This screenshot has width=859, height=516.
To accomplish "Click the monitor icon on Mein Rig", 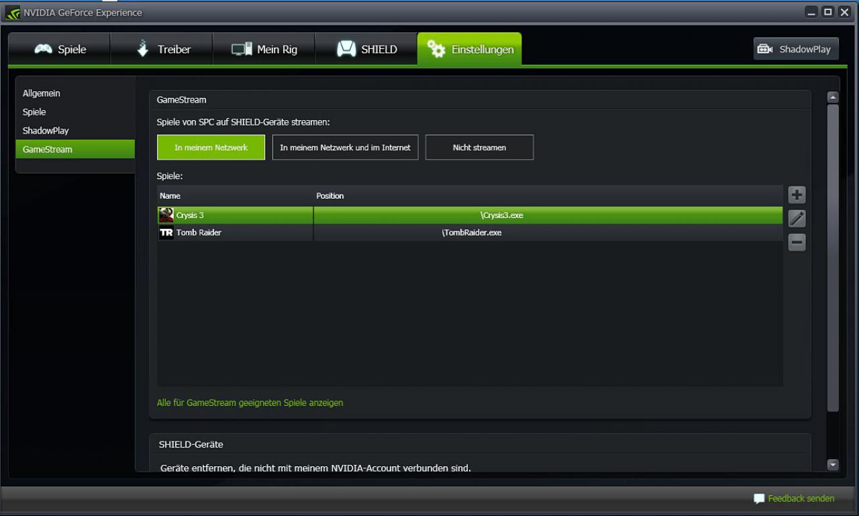I will pyautogui.click(x=242, y=50).
